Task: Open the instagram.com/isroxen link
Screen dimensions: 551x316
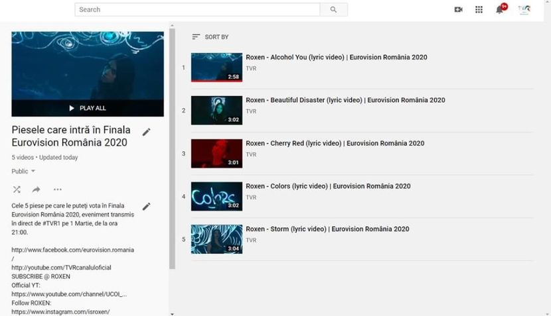Action: point(60,311)
